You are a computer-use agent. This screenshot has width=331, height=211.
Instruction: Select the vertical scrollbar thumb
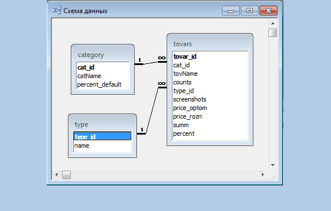coord(273,33)
